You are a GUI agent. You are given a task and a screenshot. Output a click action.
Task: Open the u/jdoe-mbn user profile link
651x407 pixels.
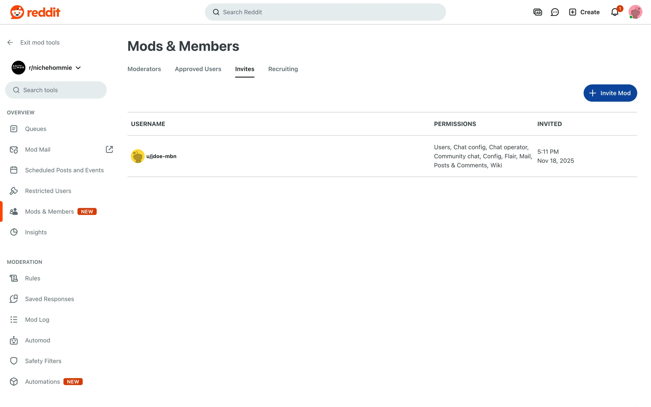[161, 156]
